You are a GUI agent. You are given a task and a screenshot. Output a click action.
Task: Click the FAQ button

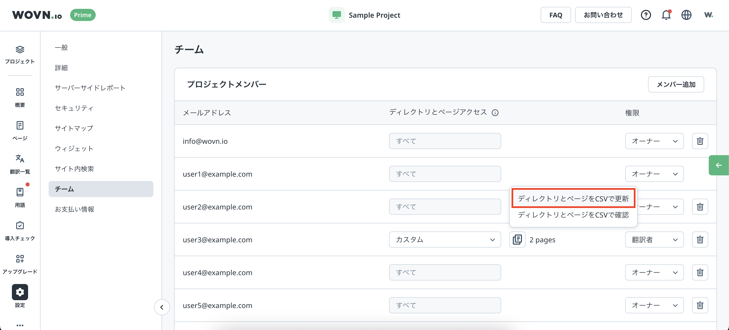tap(556, 15)
